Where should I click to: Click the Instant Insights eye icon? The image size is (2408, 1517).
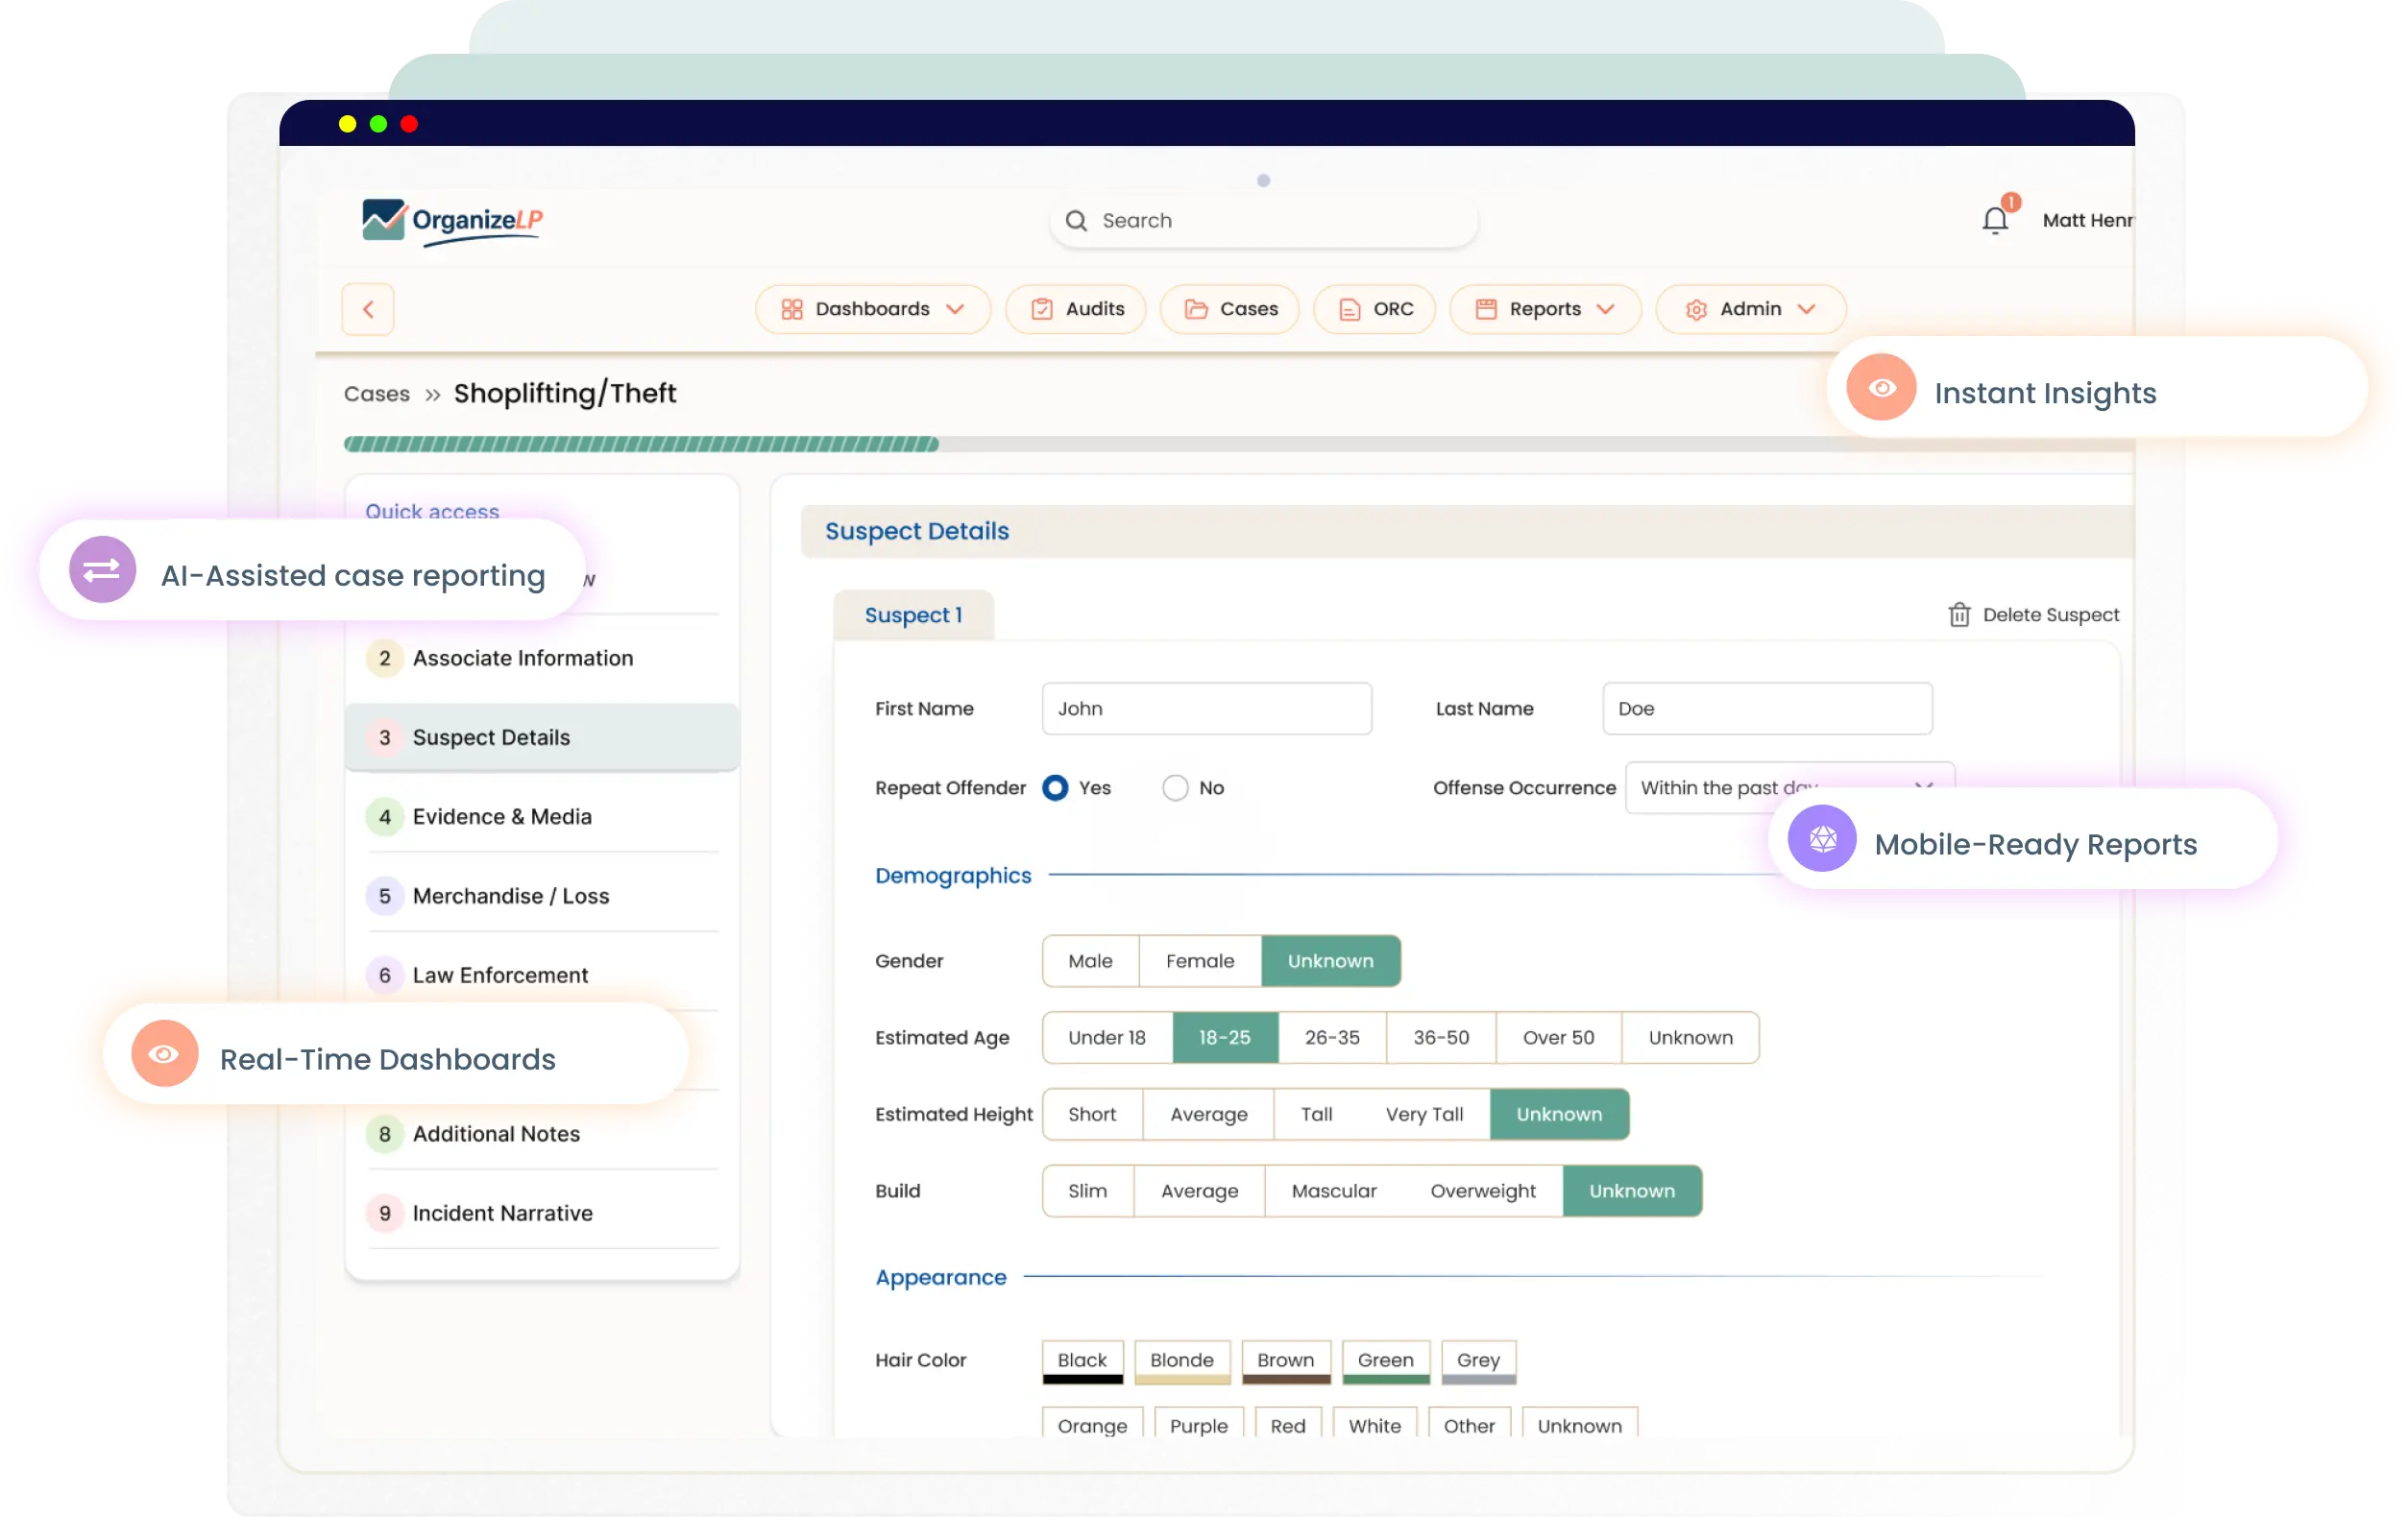click(1881, 387)
